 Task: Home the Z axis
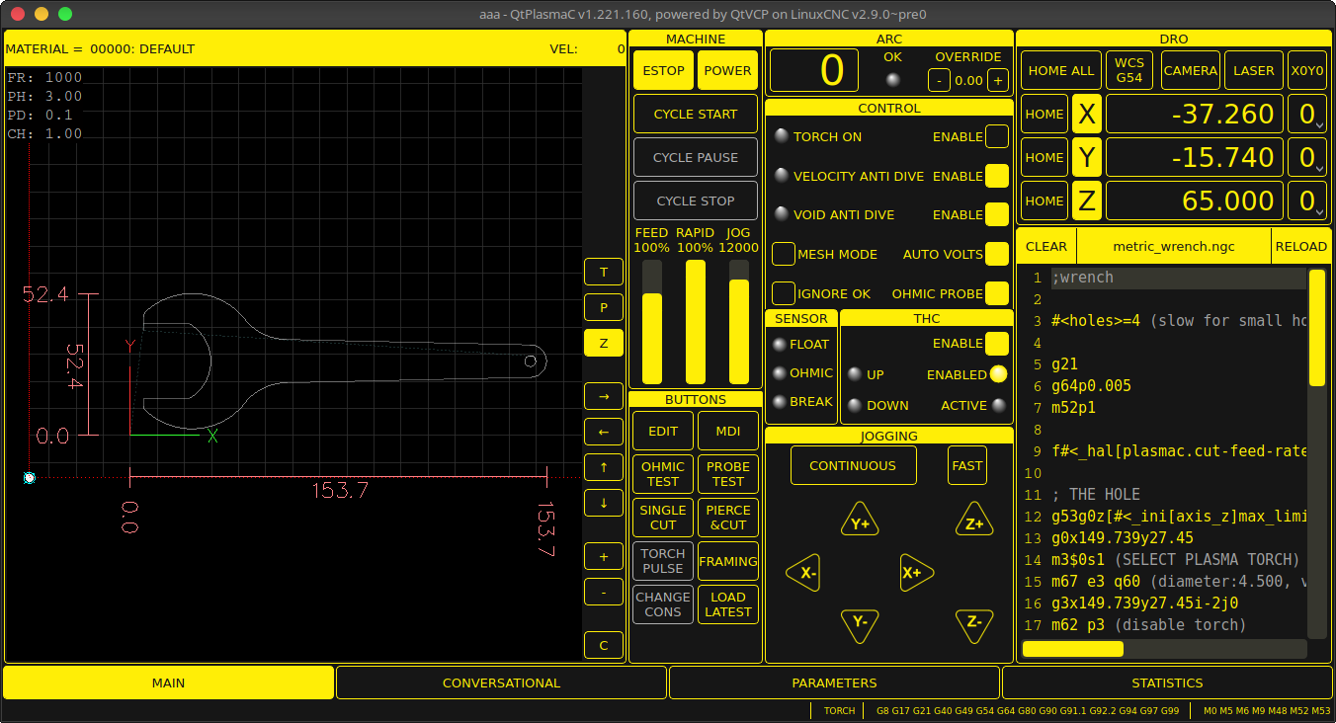point(1044,201)
